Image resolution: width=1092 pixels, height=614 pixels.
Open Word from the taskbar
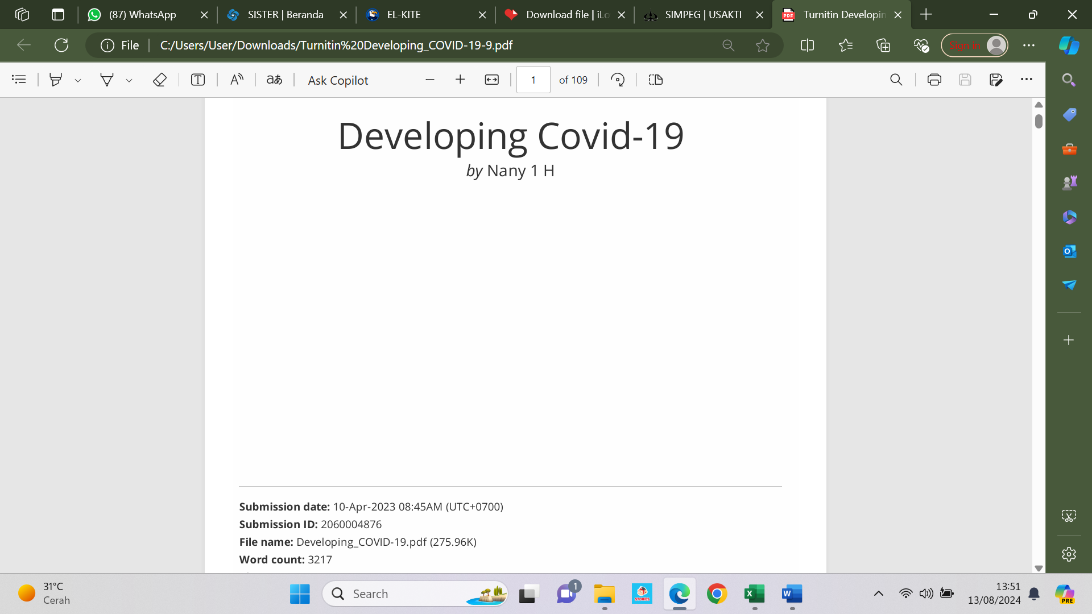point(792,594)
